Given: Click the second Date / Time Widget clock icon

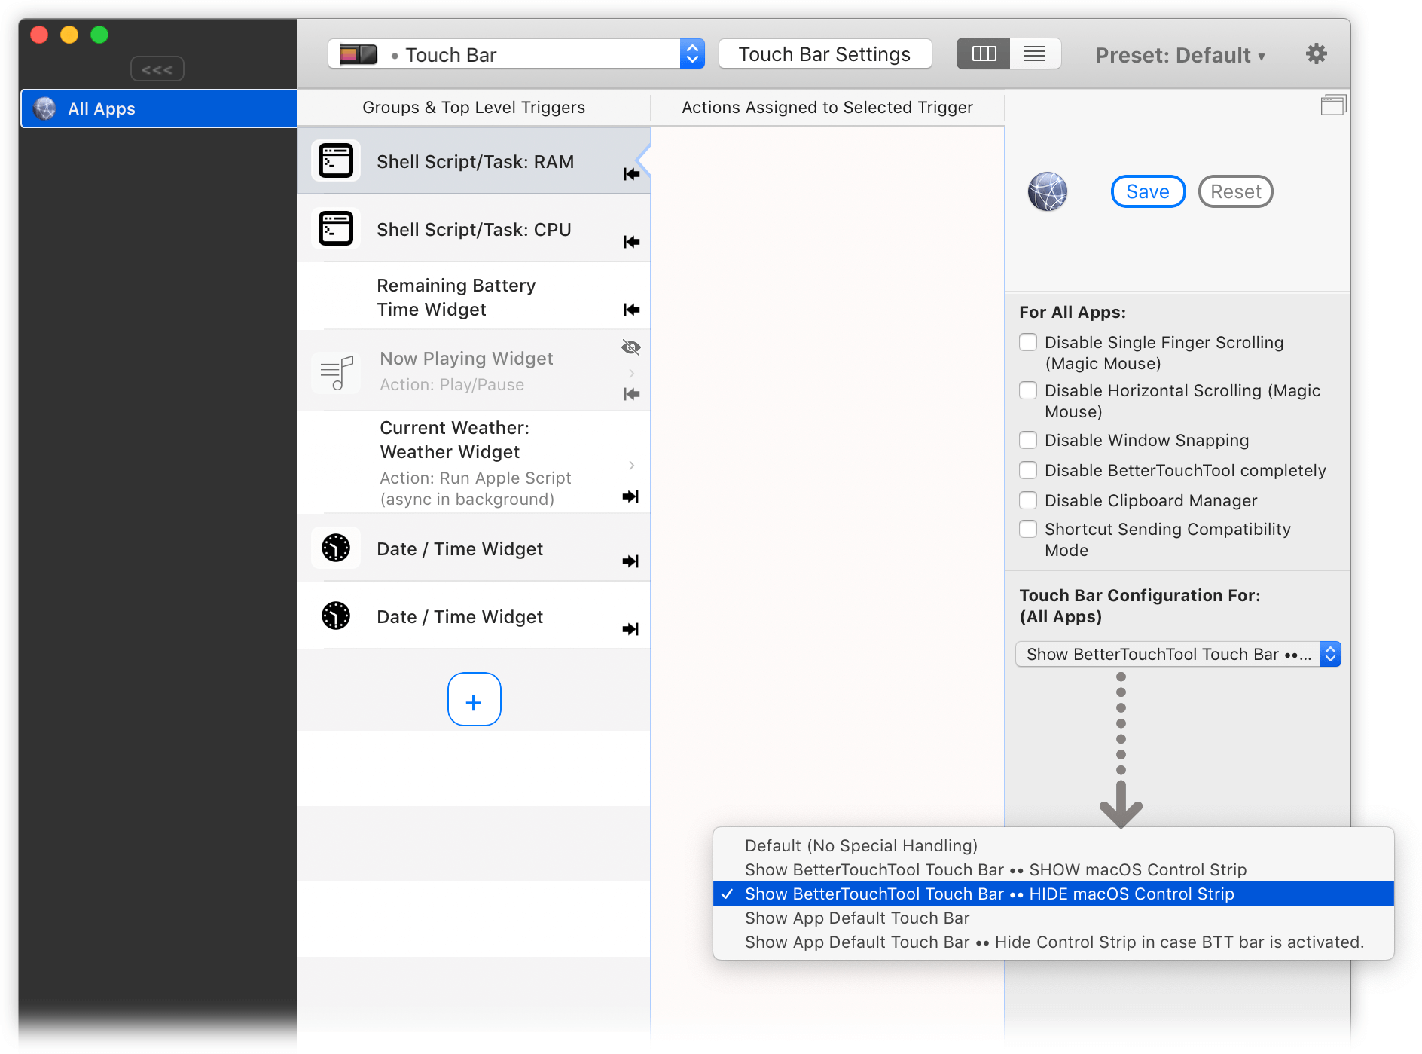Looking at the screenshot, I should tap(336, 616).
